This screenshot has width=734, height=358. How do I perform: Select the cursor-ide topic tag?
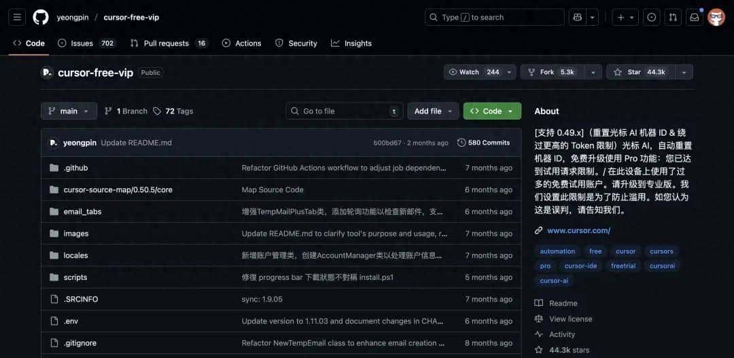580,266
